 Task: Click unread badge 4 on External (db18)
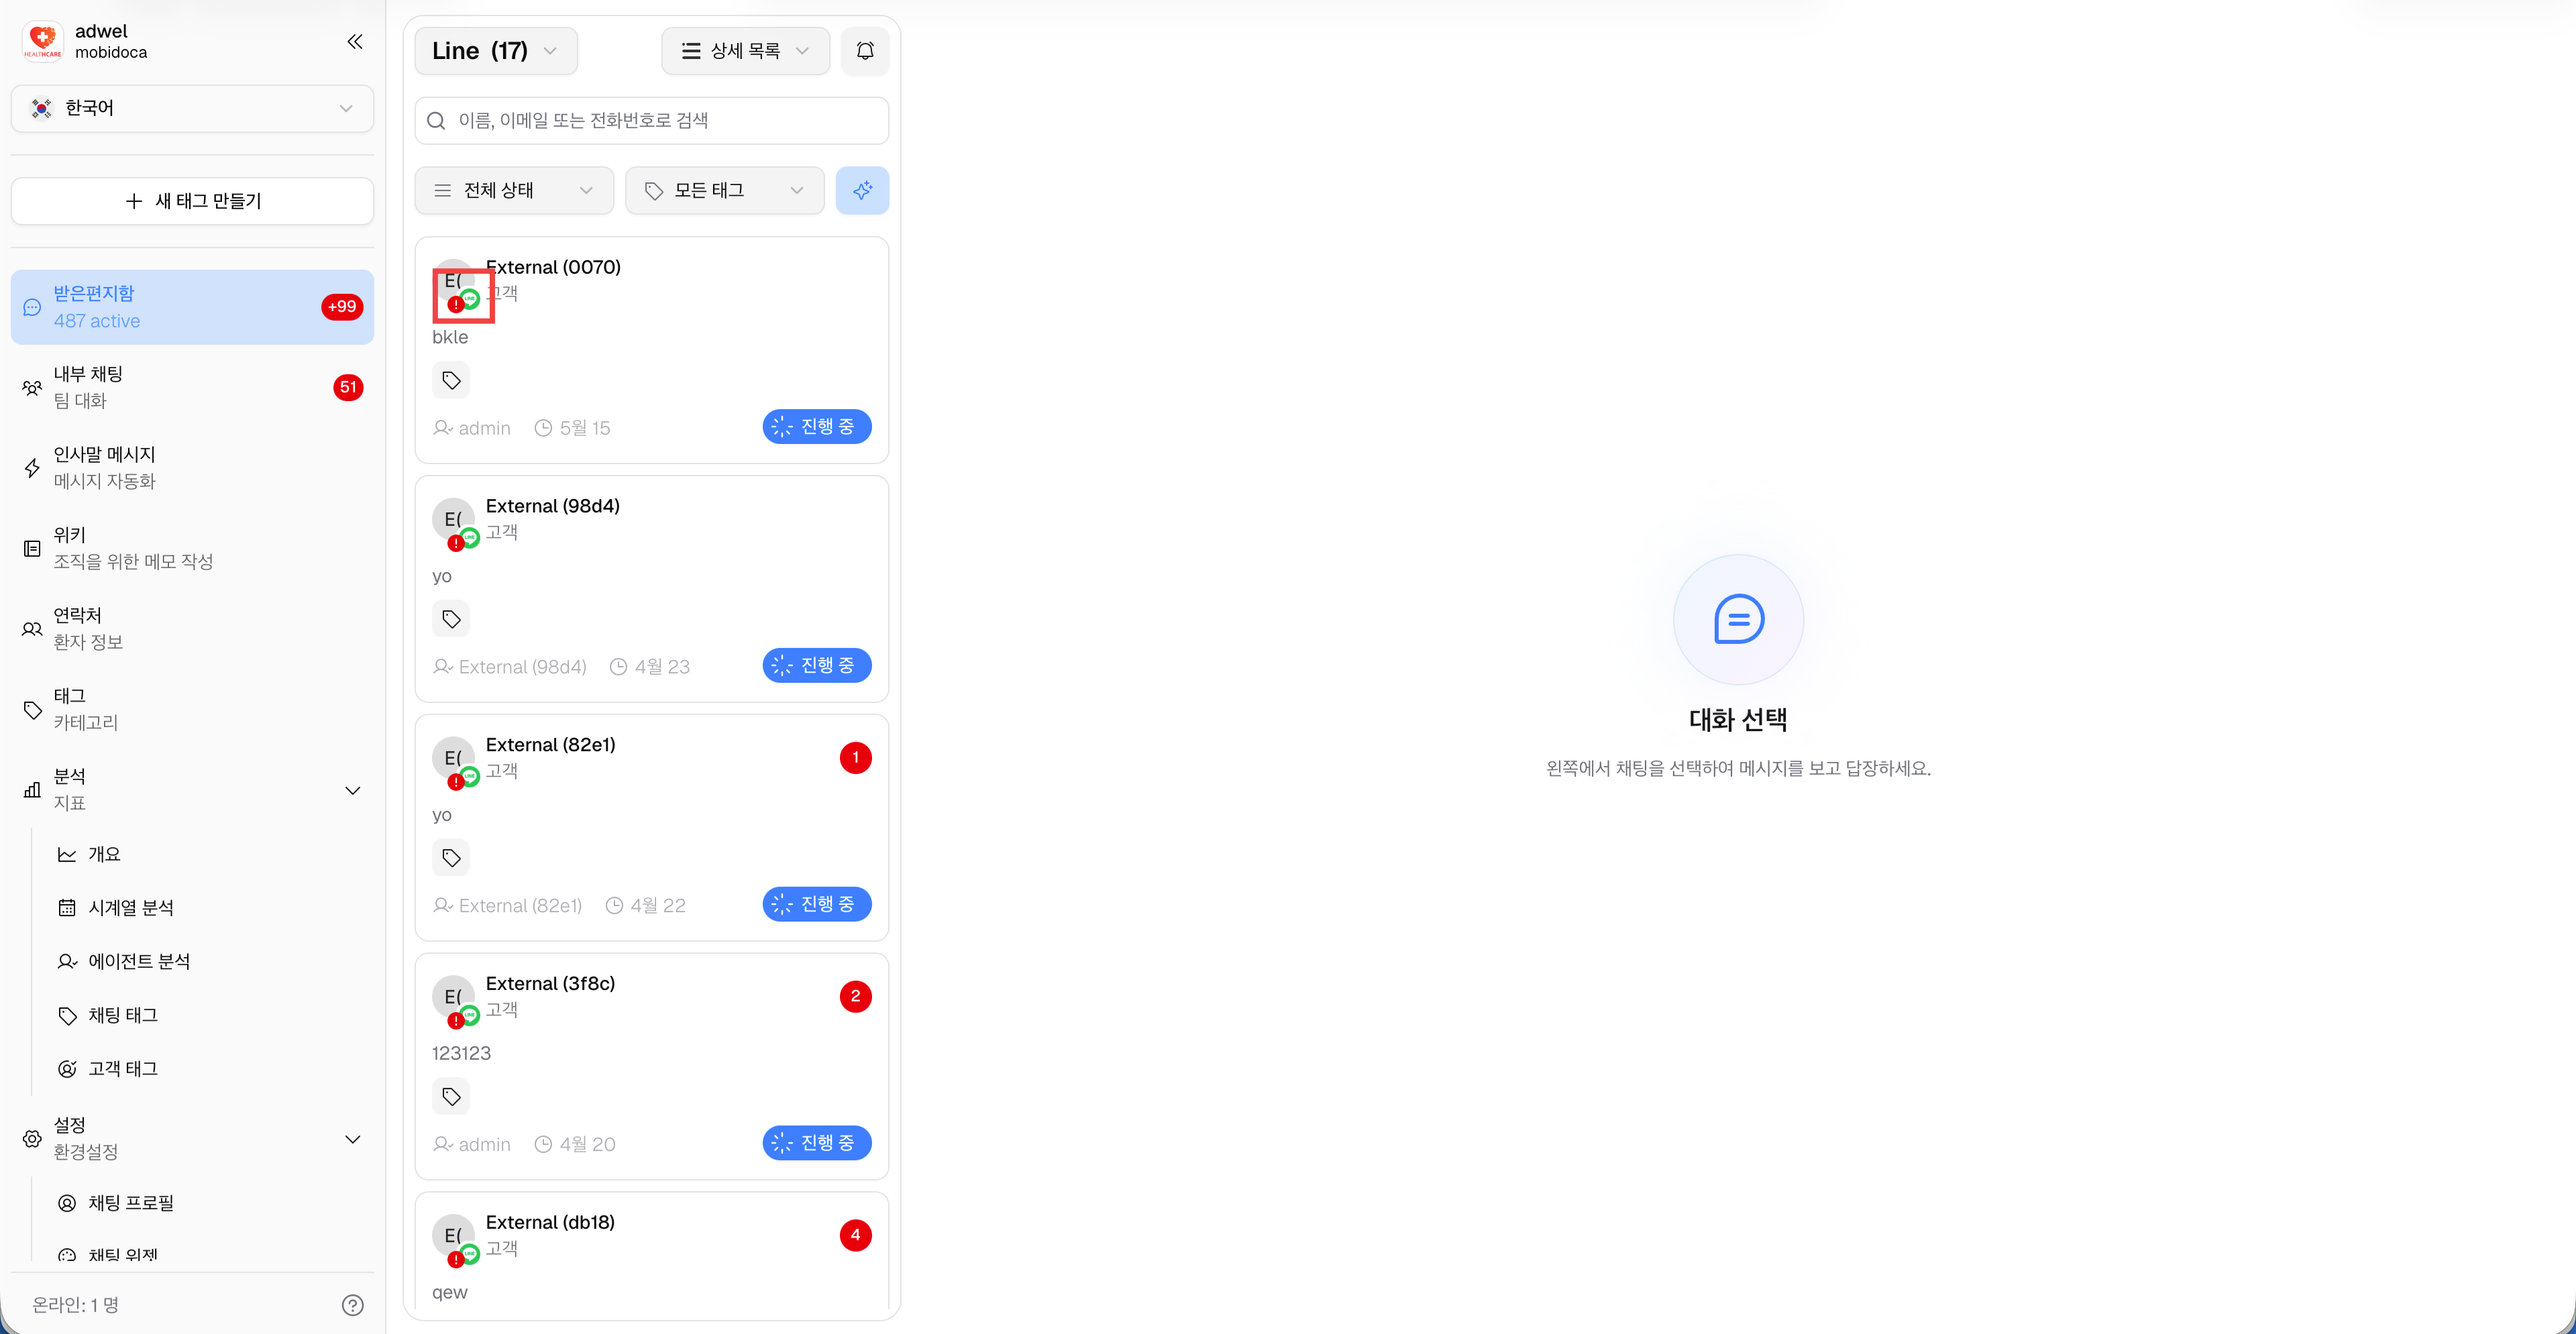click(x=855, y=1236)
